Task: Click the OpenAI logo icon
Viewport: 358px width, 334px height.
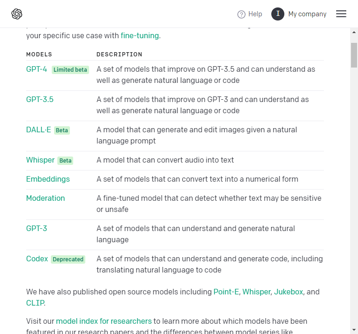Action: (17, 14)
